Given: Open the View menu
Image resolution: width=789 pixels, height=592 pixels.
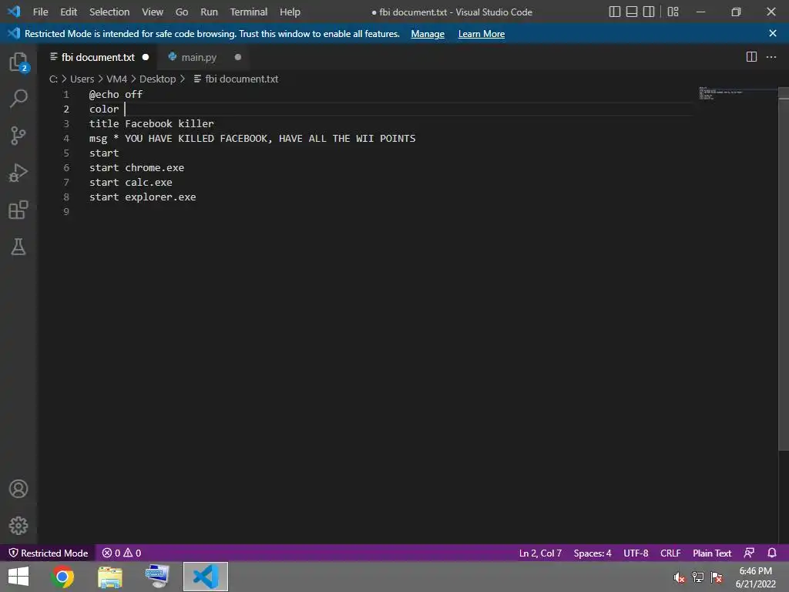Looking at the screenshot, I should (x=152, y=12).
